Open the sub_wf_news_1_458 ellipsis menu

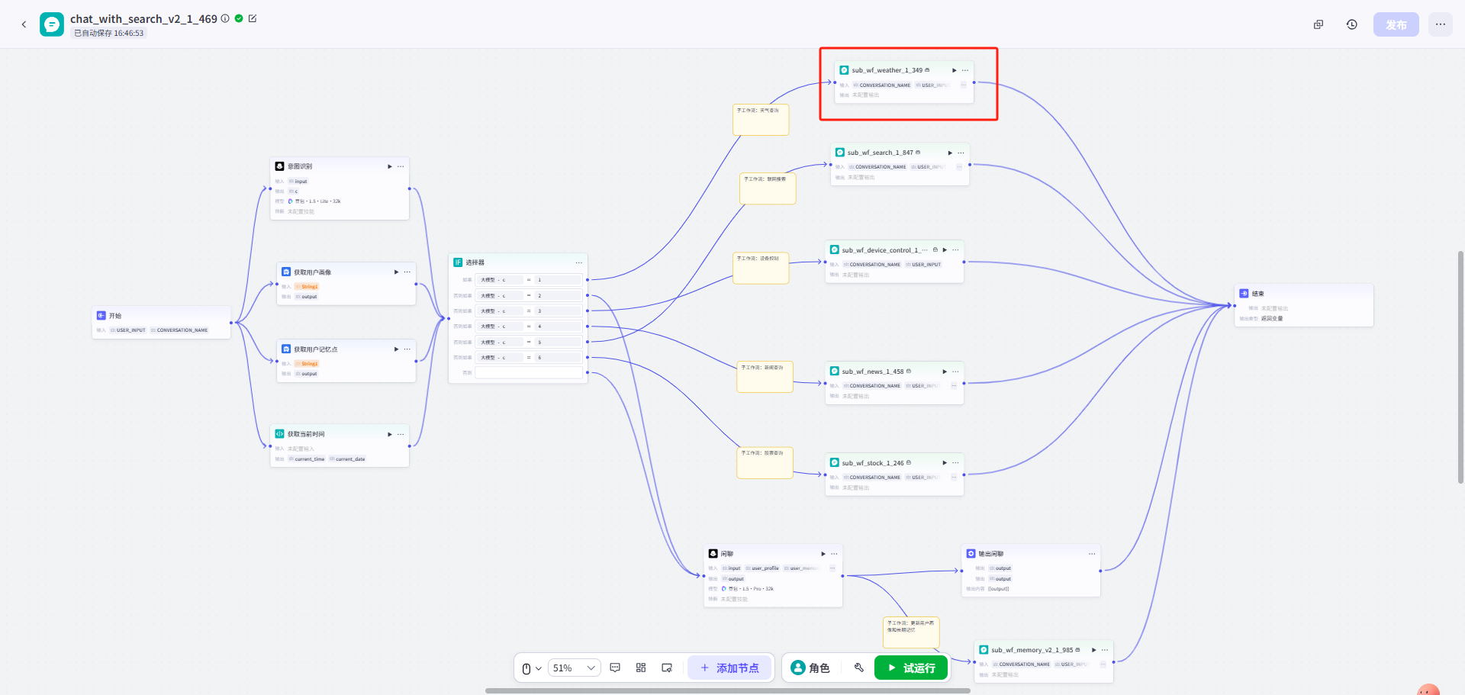(955, 372)
